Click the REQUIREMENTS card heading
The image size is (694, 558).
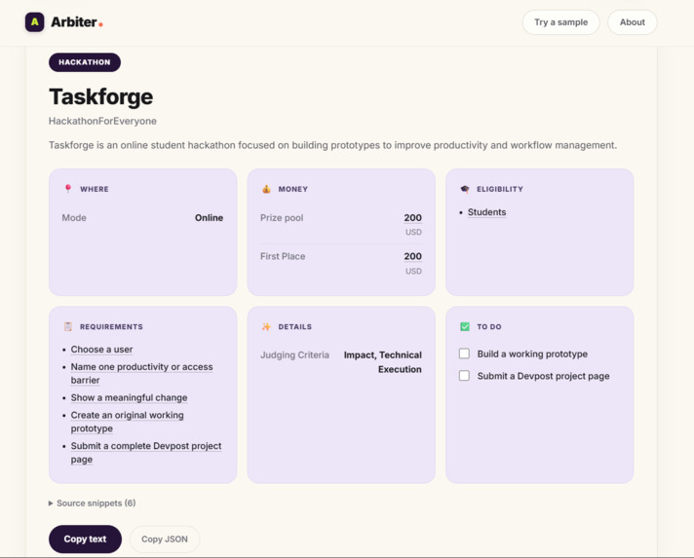111,327
